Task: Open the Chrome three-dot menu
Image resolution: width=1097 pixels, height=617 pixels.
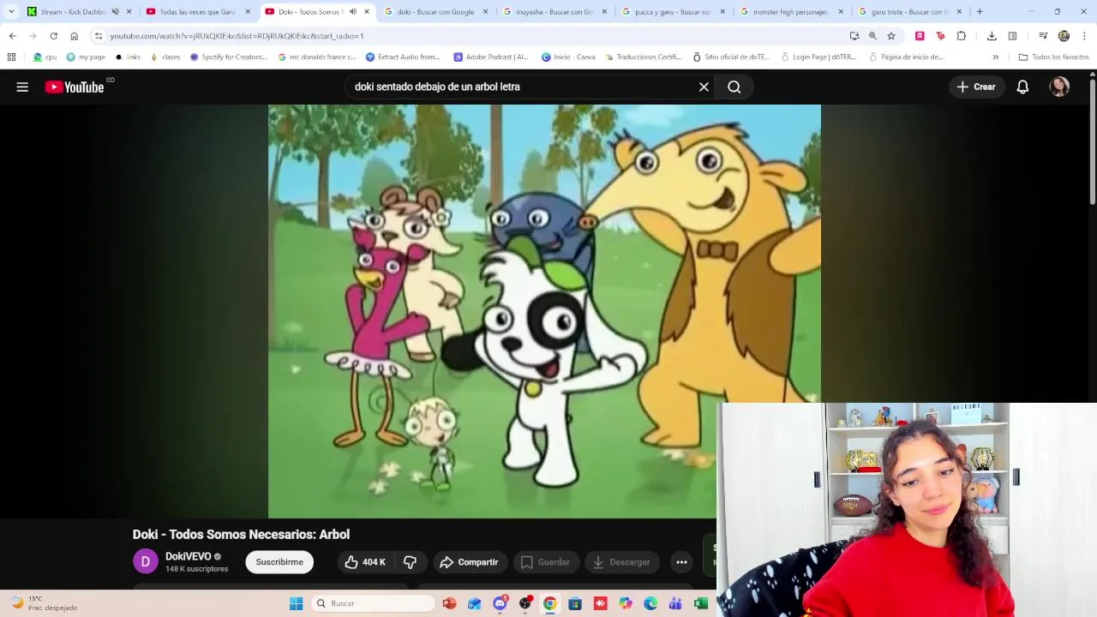Action: click(x=1085, y=36)
